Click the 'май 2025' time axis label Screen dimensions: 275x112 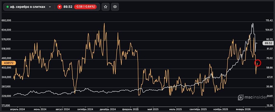tap(153, 109)
